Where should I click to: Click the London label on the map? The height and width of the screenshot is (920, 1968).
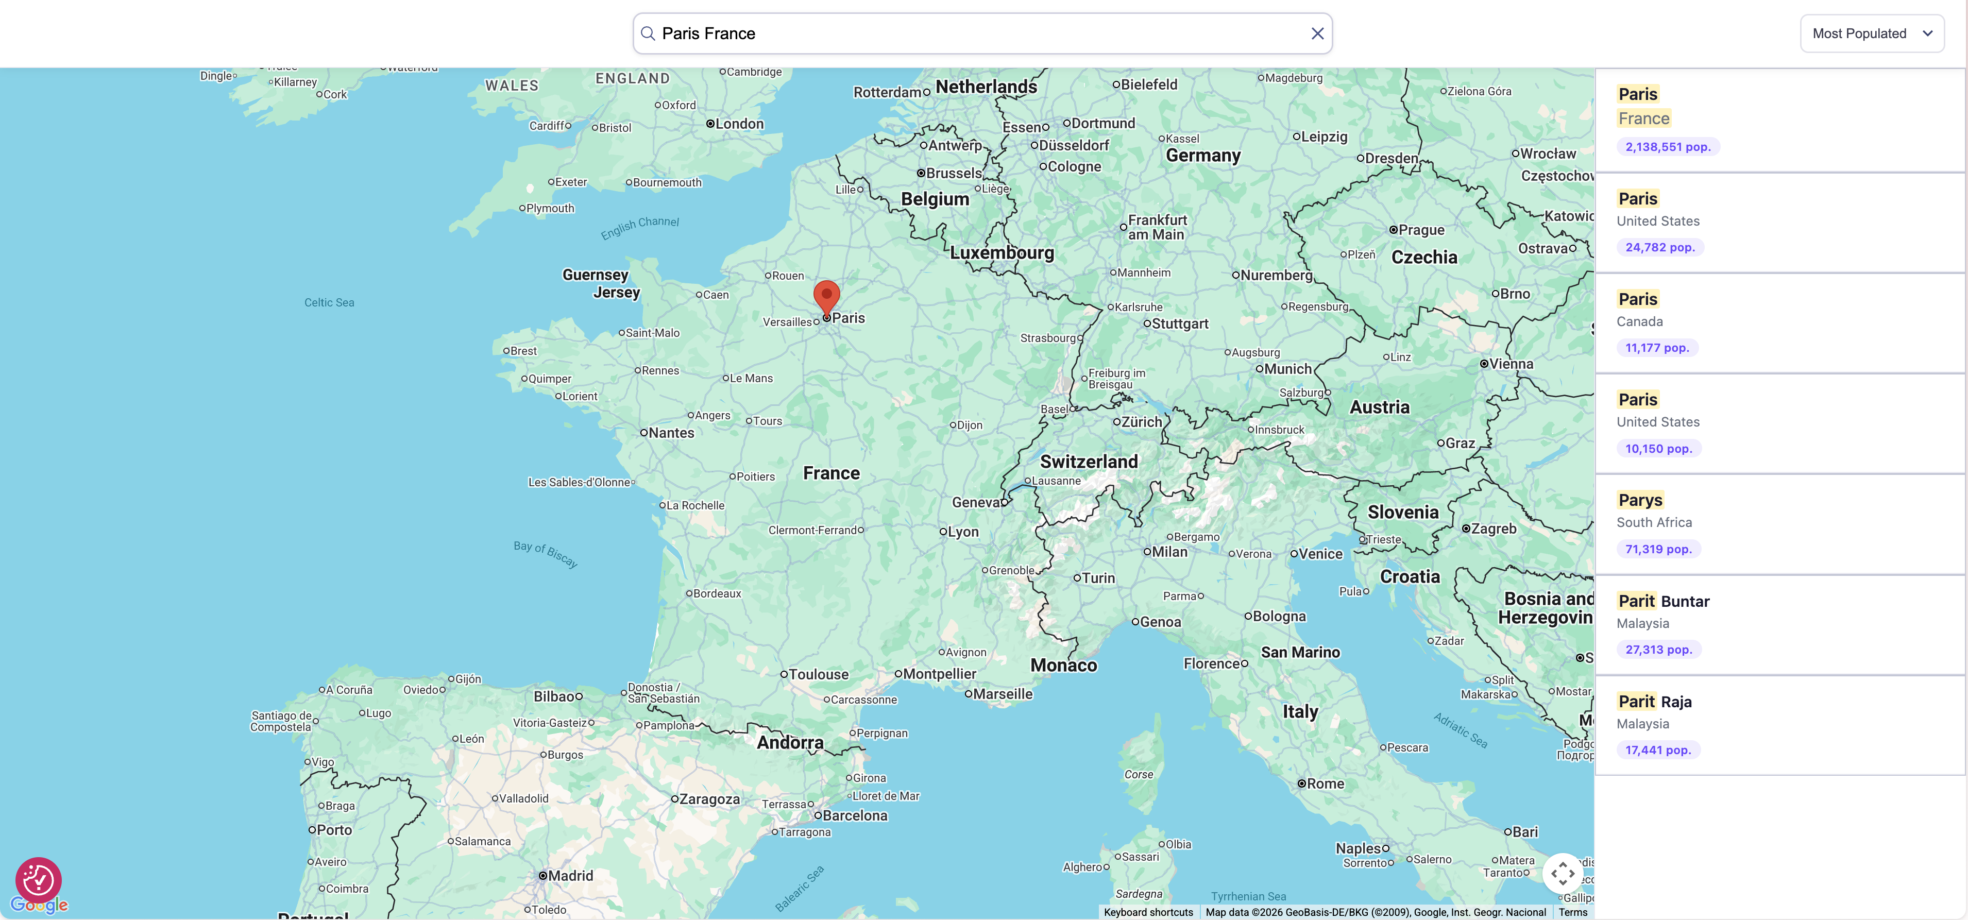[x=739, y=124]
